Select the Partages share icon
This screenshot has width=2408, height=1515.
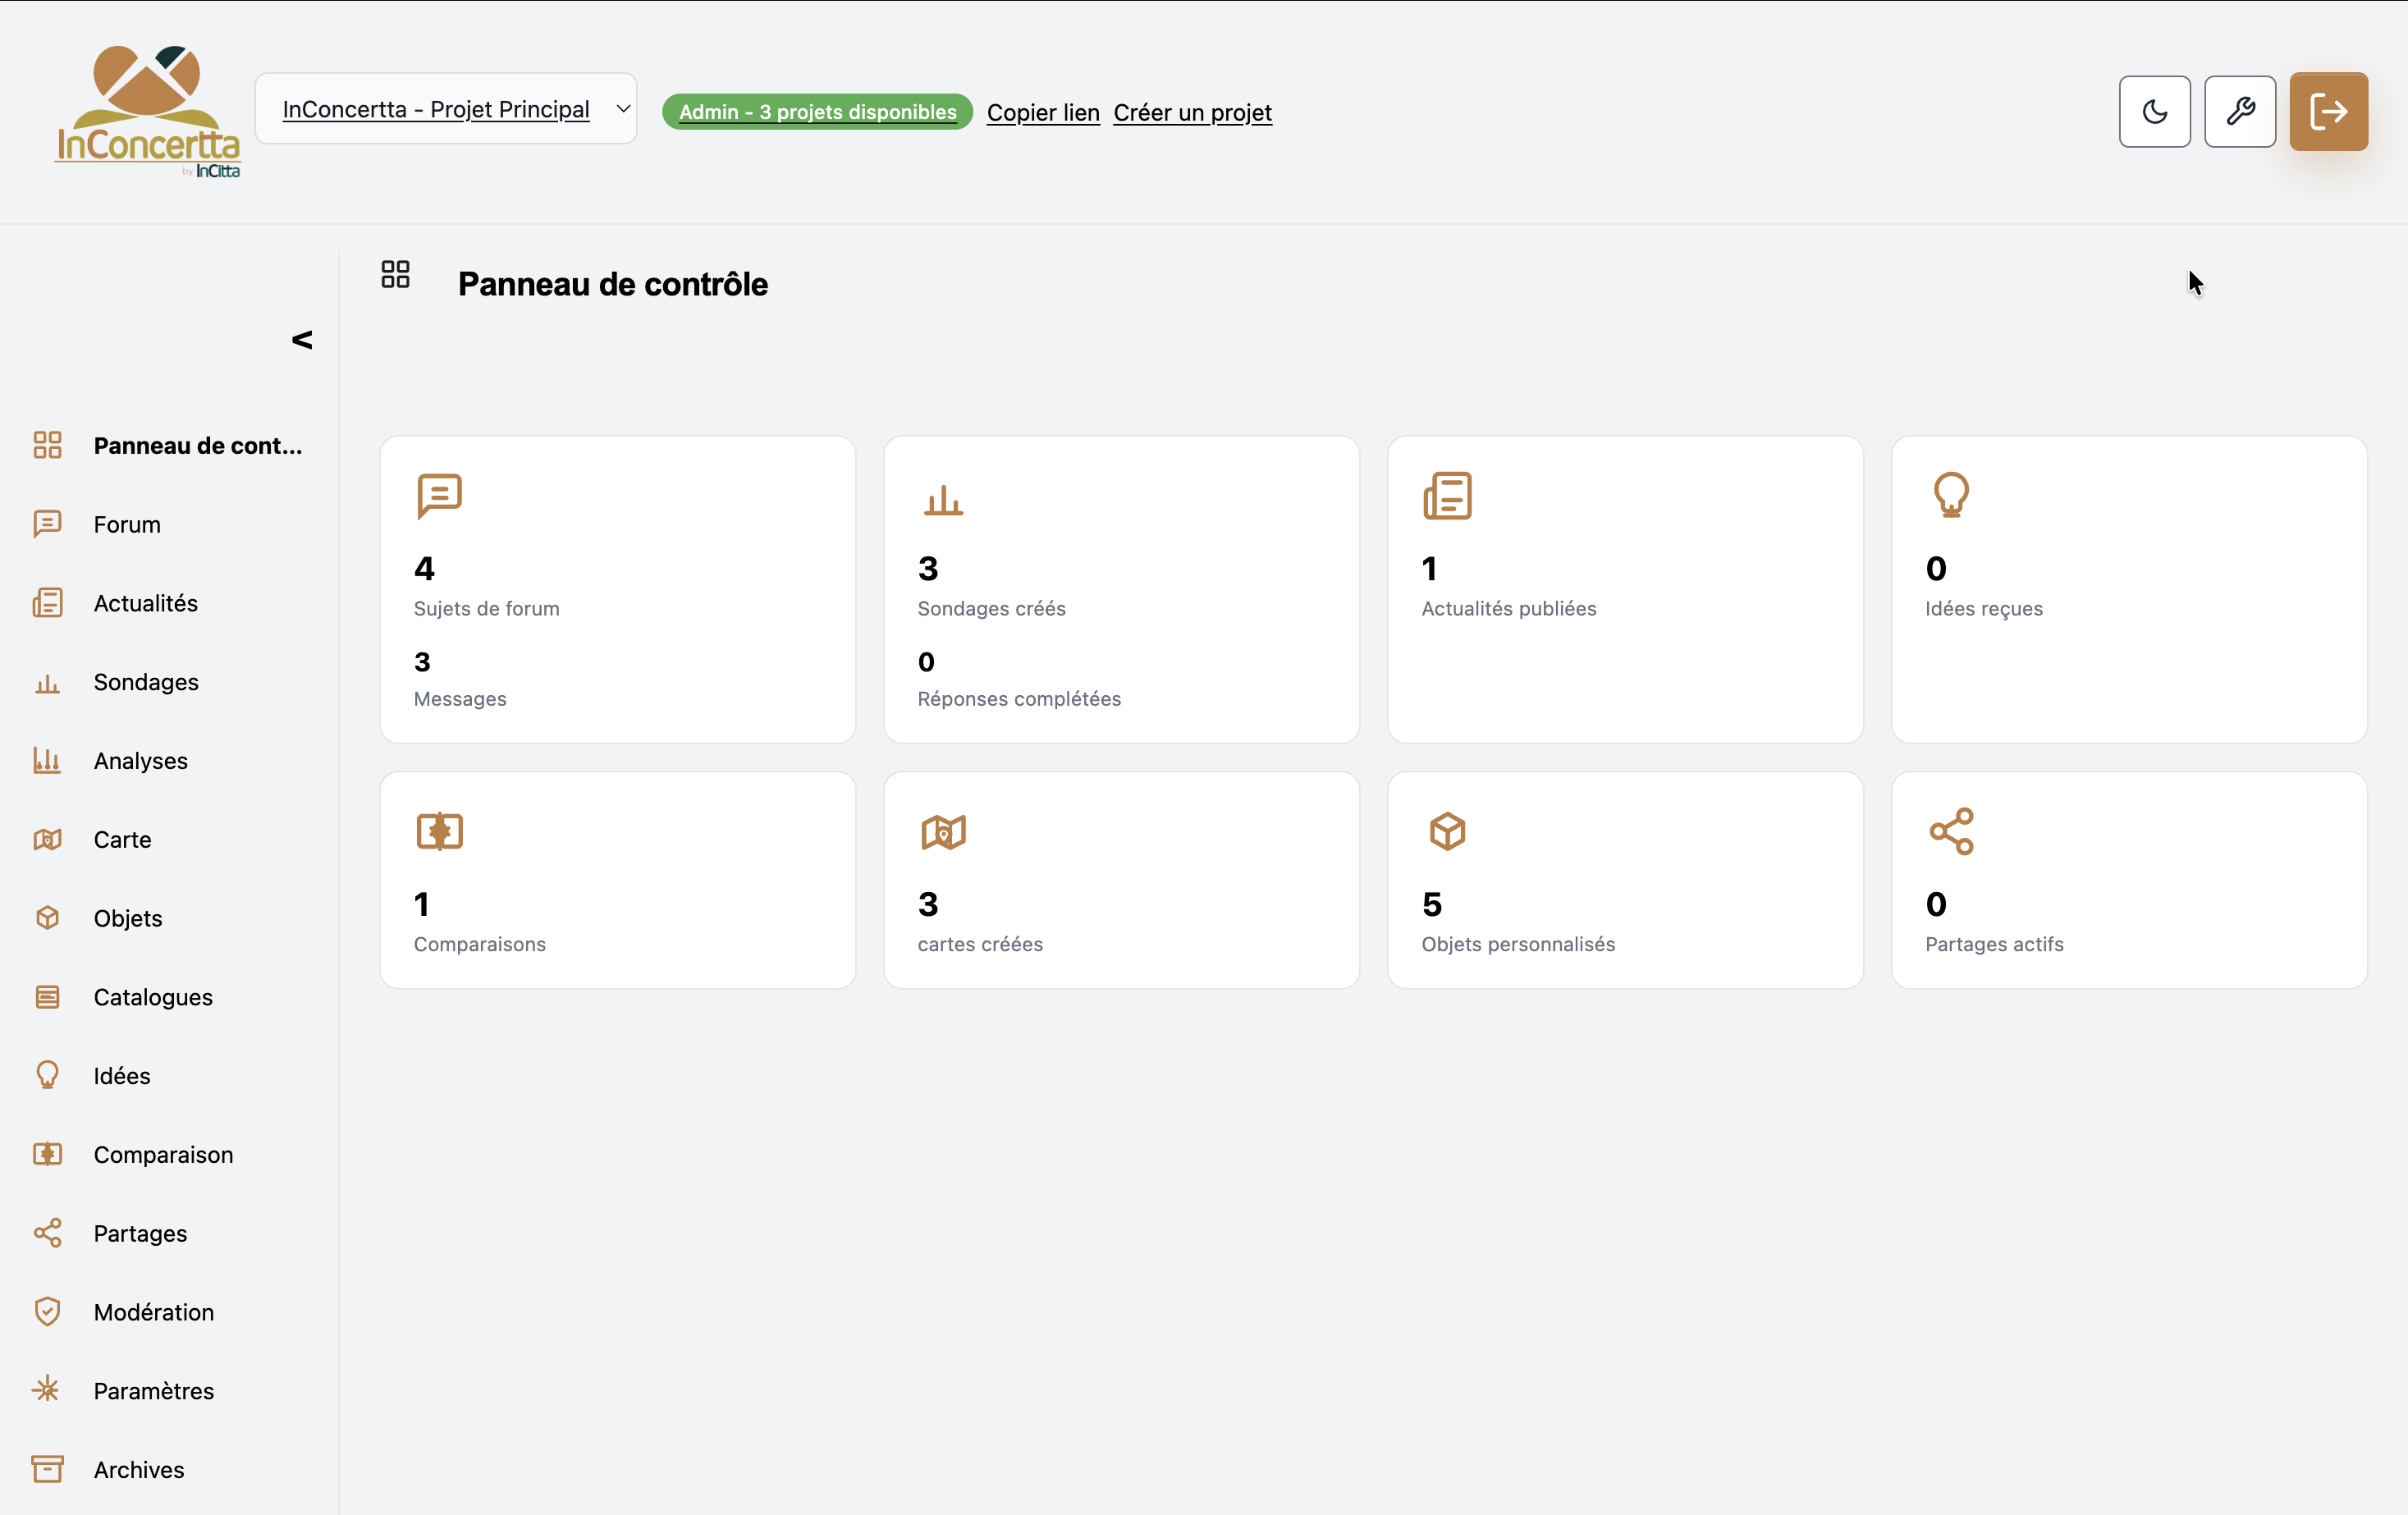pos(48,1232)
